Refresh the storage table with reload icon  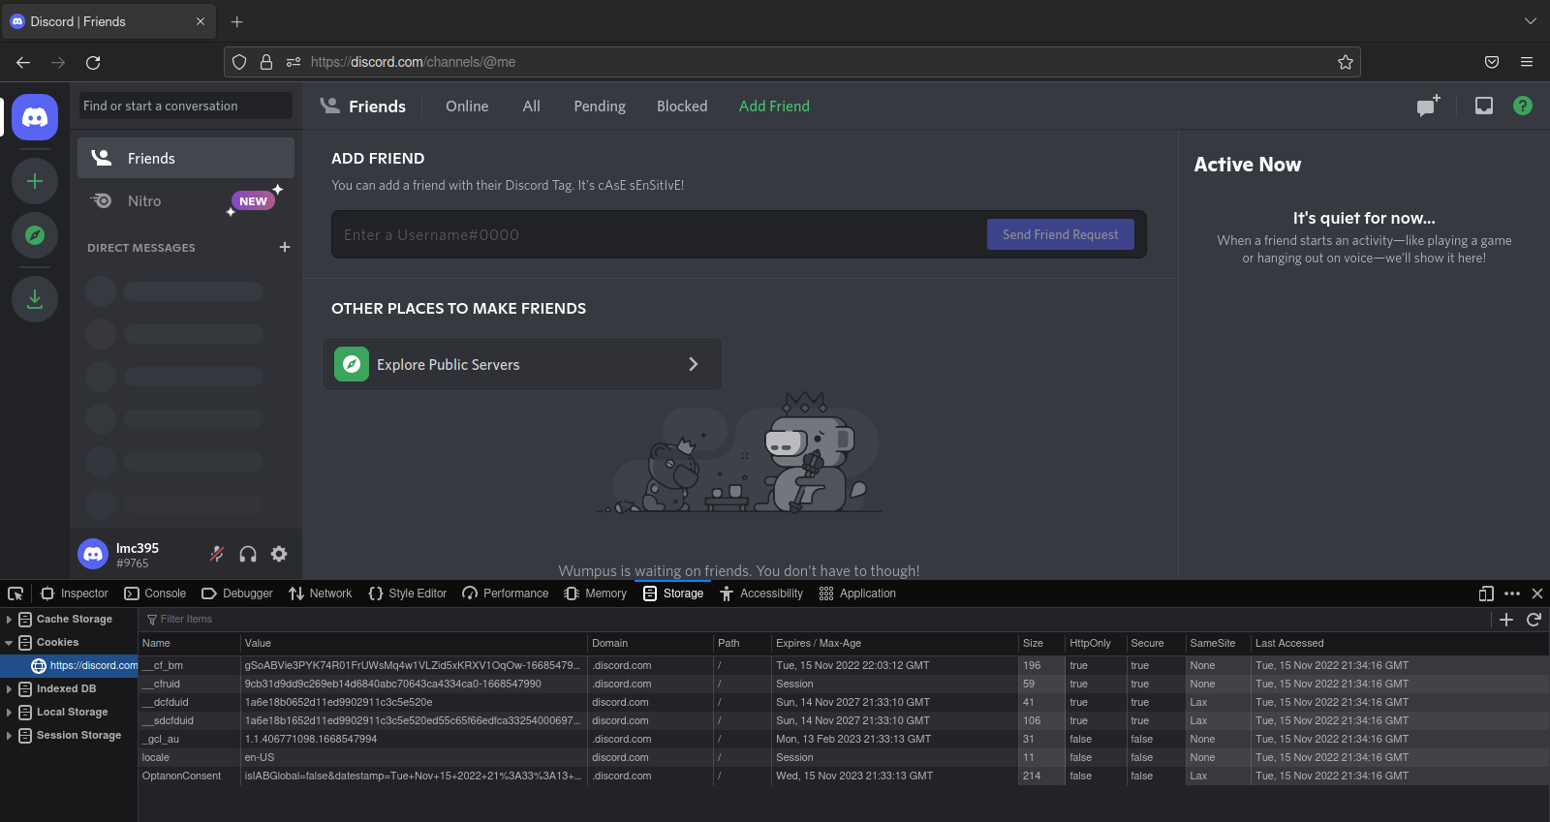click(x=1534, y=620)
